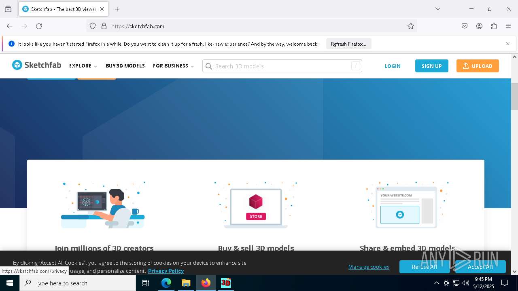Select the 3D creators illustration
The width and height of the screenshot is (518, 291).
103,205
